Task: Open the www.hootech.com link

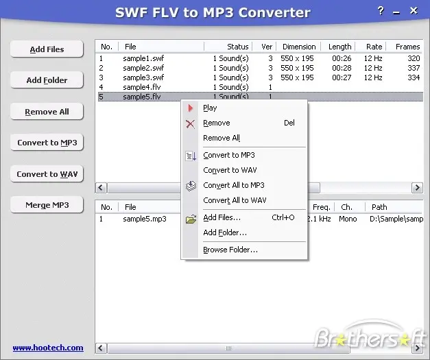Action: pyautogui.click(x=48, y=348)
